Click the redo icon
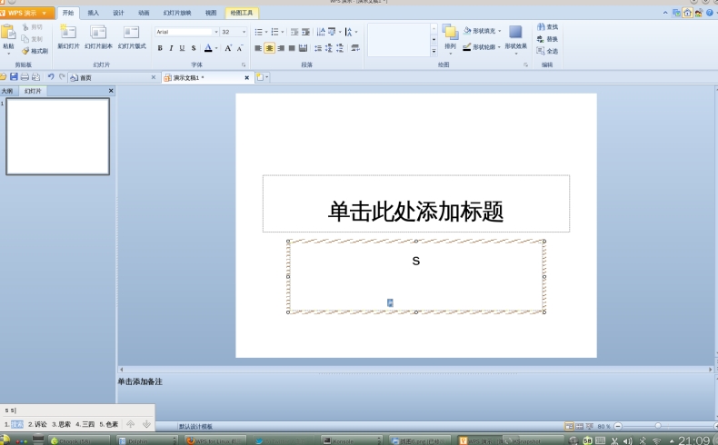Screen dimensions: 718x445 pos(62,77)
